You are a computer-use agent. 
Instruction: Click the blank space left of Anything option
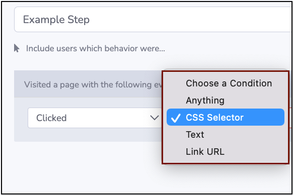[176, 101]
